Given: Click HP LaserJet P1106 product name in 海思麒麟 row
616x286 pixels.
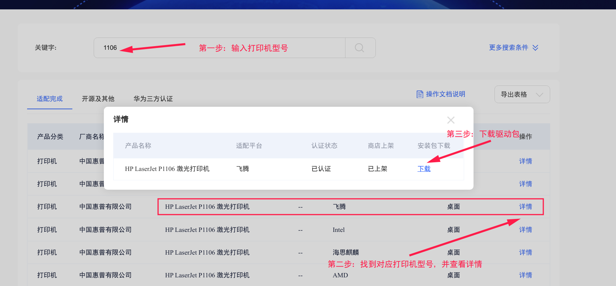Looking at the screenshot, I should [x=207, y=252].
